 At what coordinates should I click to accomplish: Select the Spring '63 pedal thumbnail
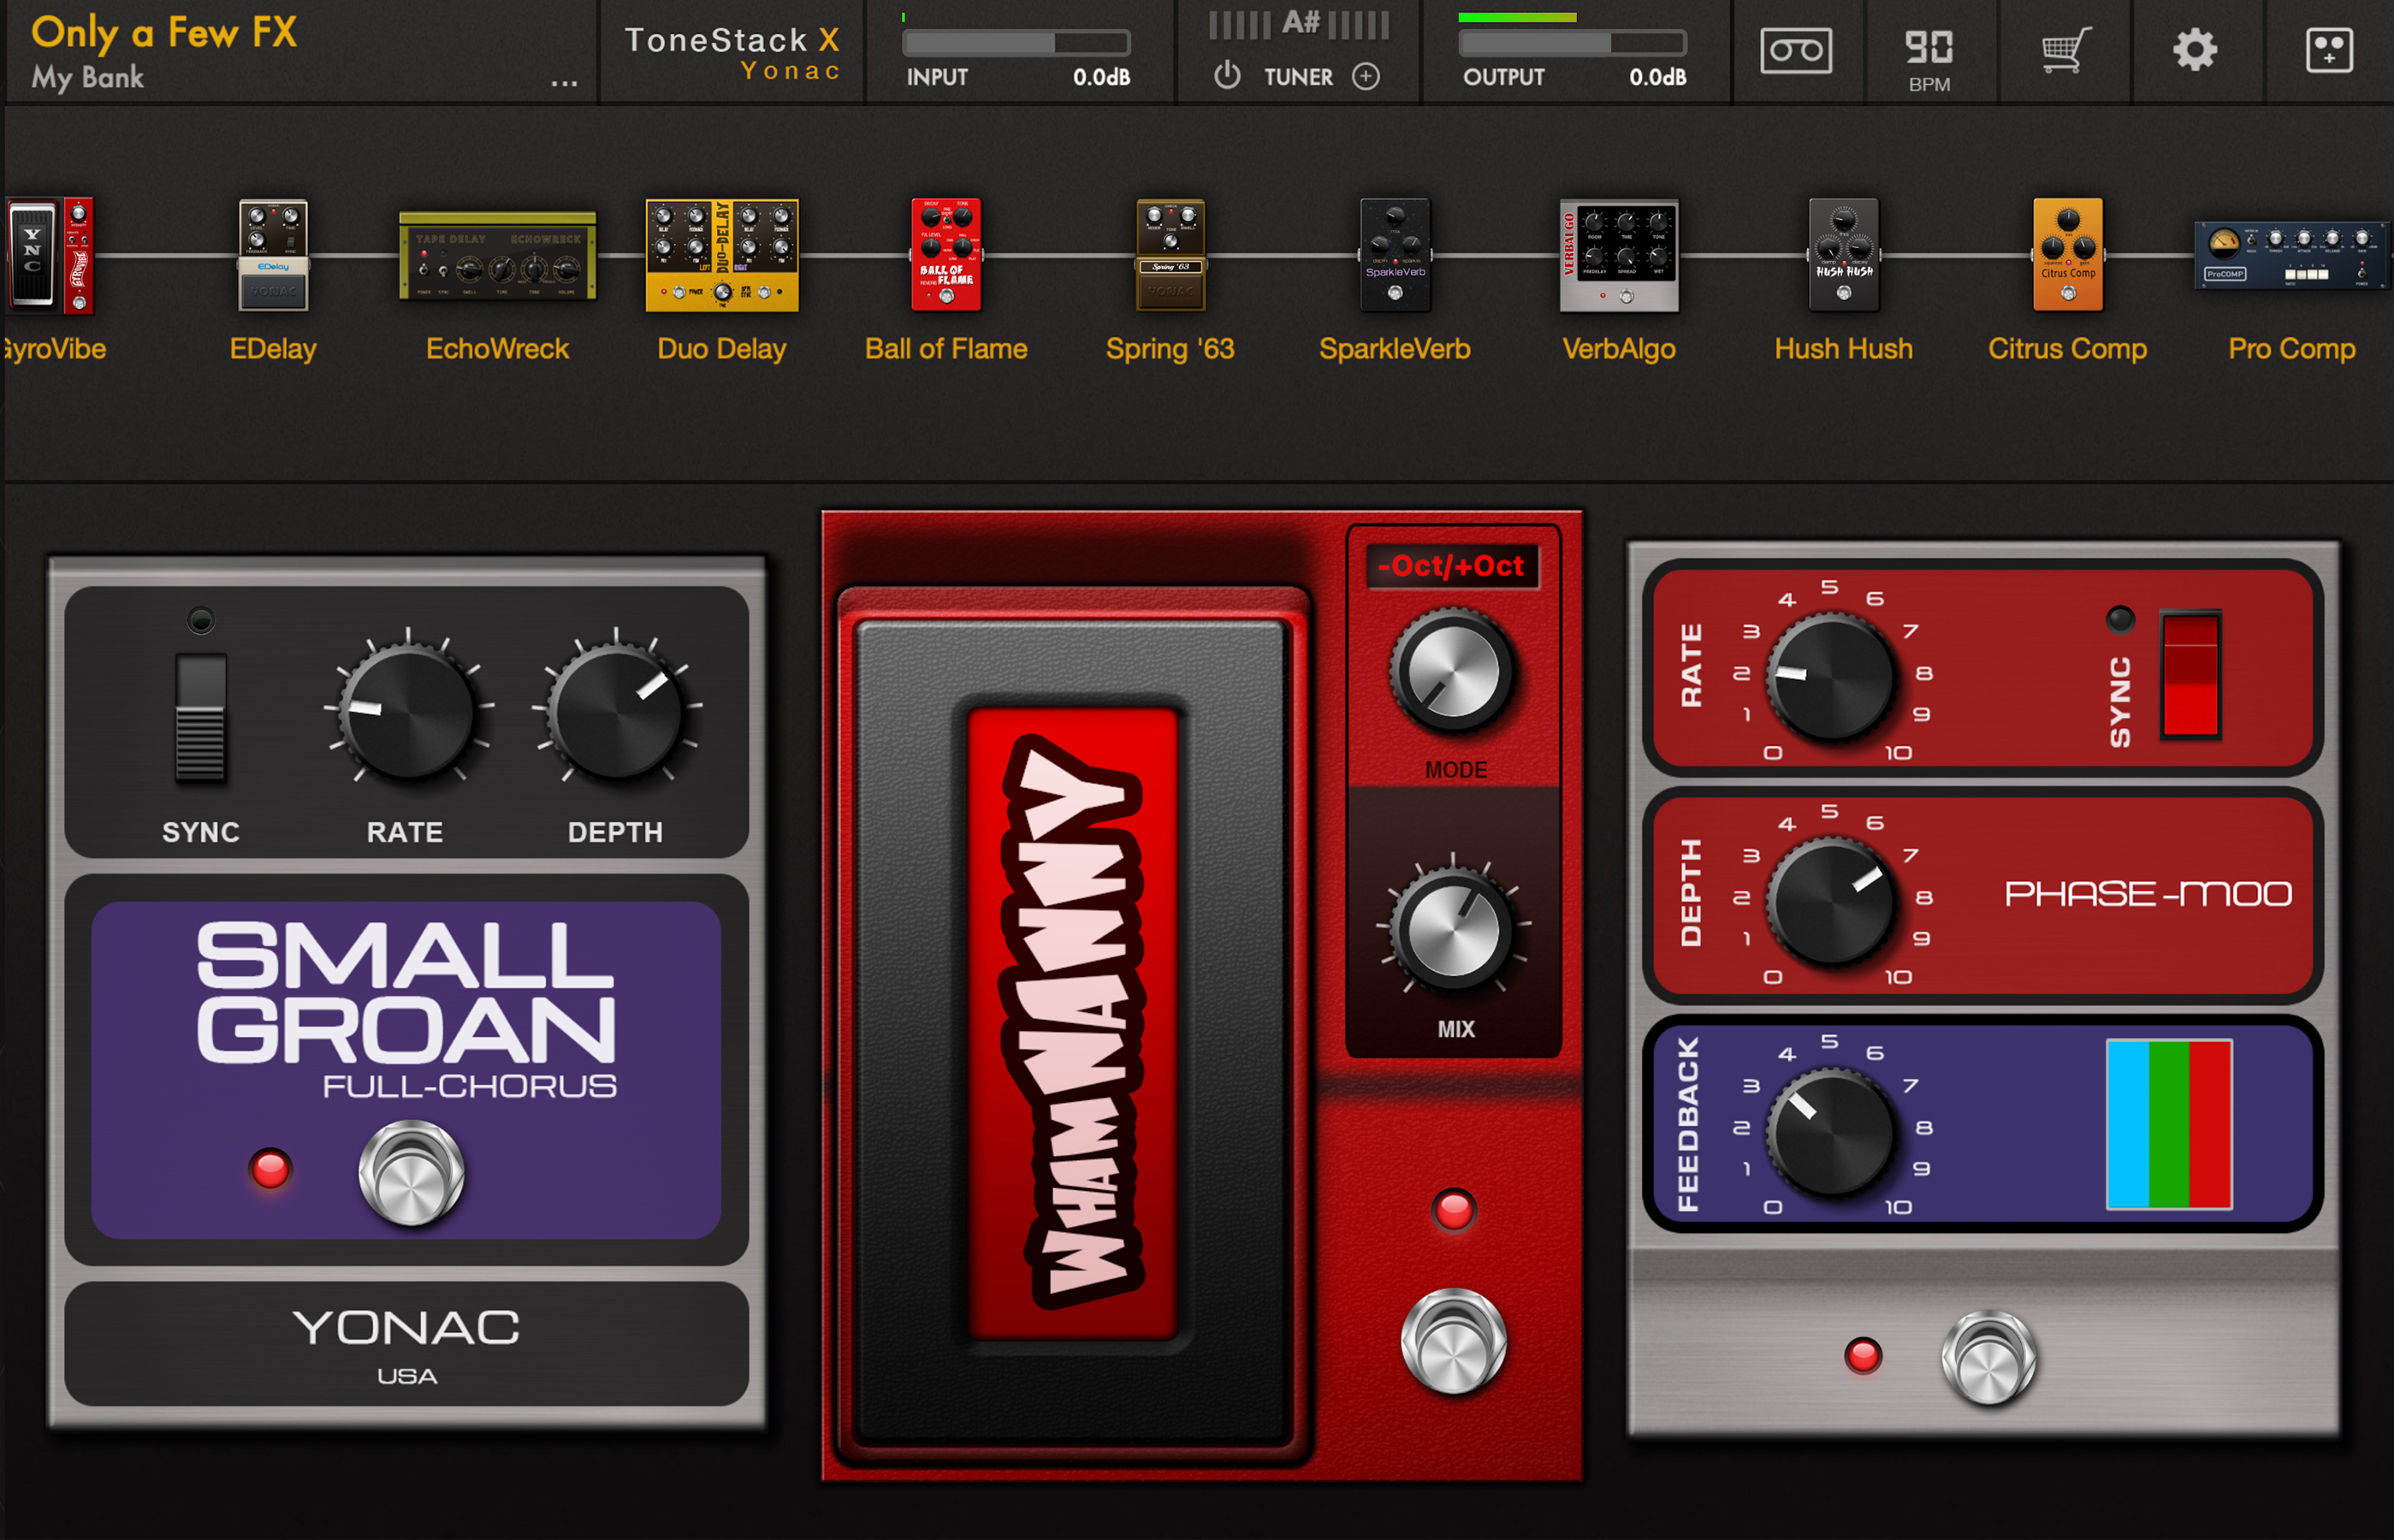(1170, 255)
